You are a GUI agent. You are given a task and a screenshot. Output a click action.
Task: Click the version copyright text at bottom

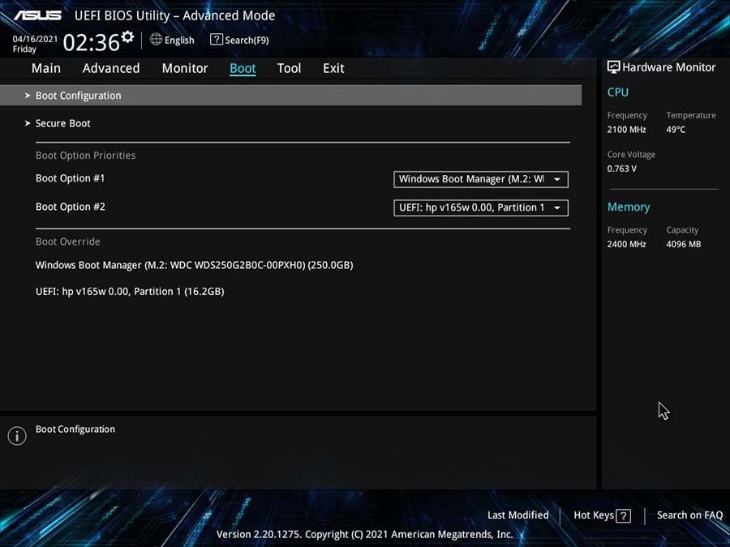364,534
